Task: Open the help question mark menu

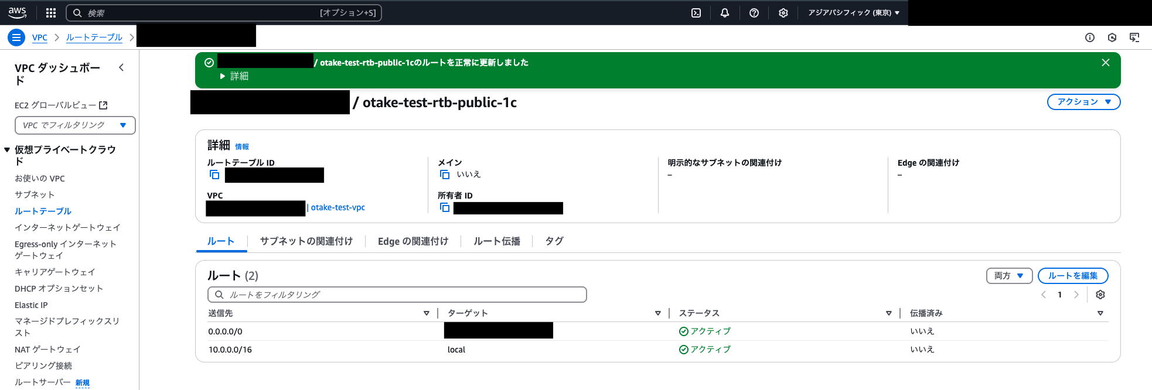Action: pos(754,13)
